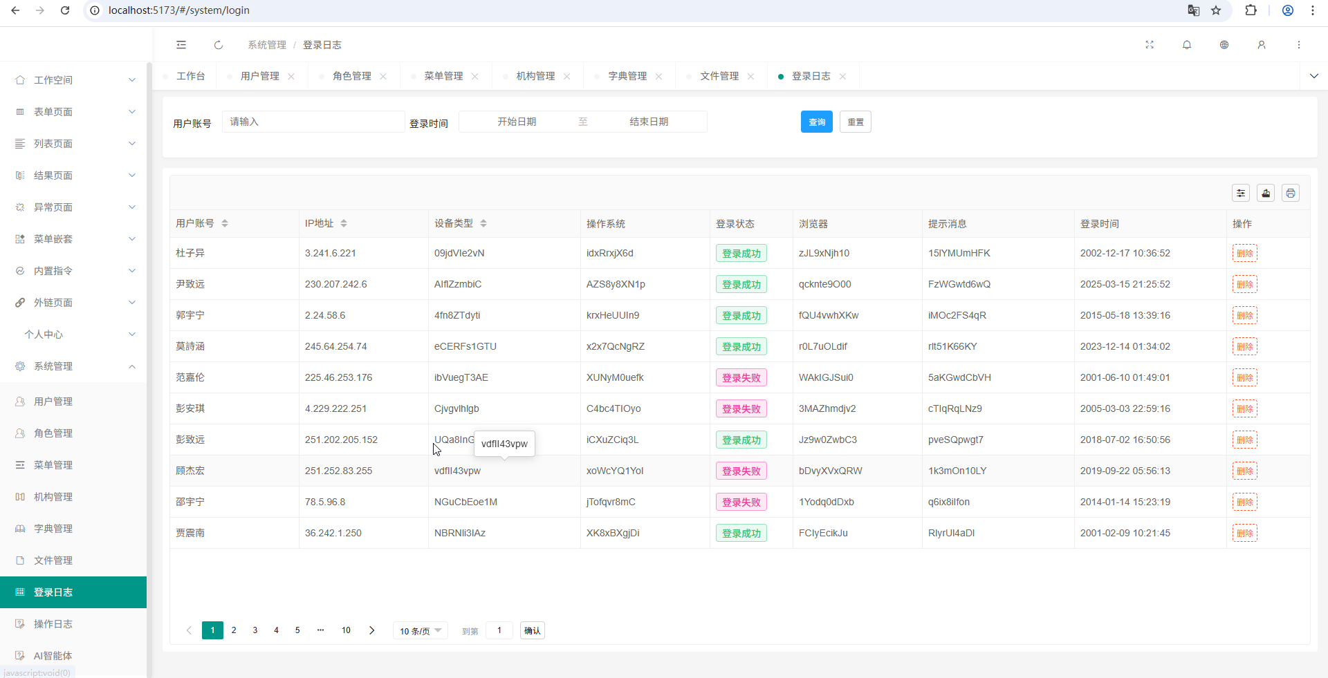Delete the 贾震南 log row
This screenshot has width=1328, height=678.
pyautogui.click(x=1245, y=533)
